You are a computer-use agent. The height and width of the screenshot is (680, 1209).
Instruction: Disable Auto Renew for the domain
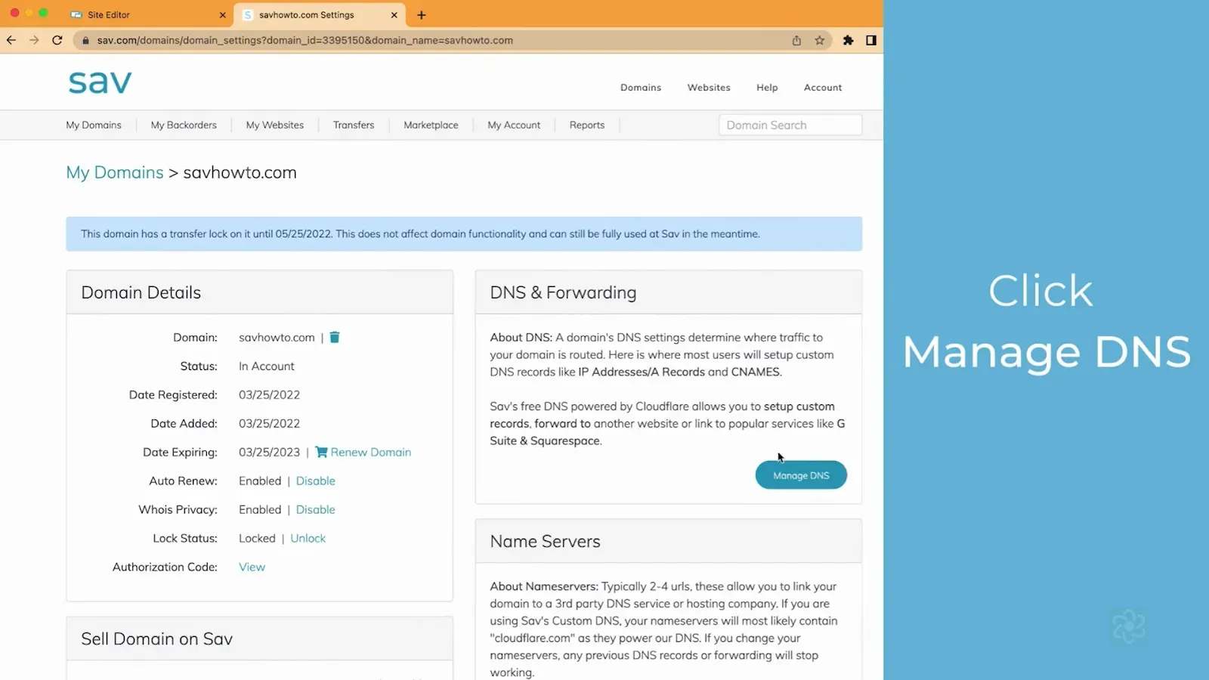[x=315, y=481]
